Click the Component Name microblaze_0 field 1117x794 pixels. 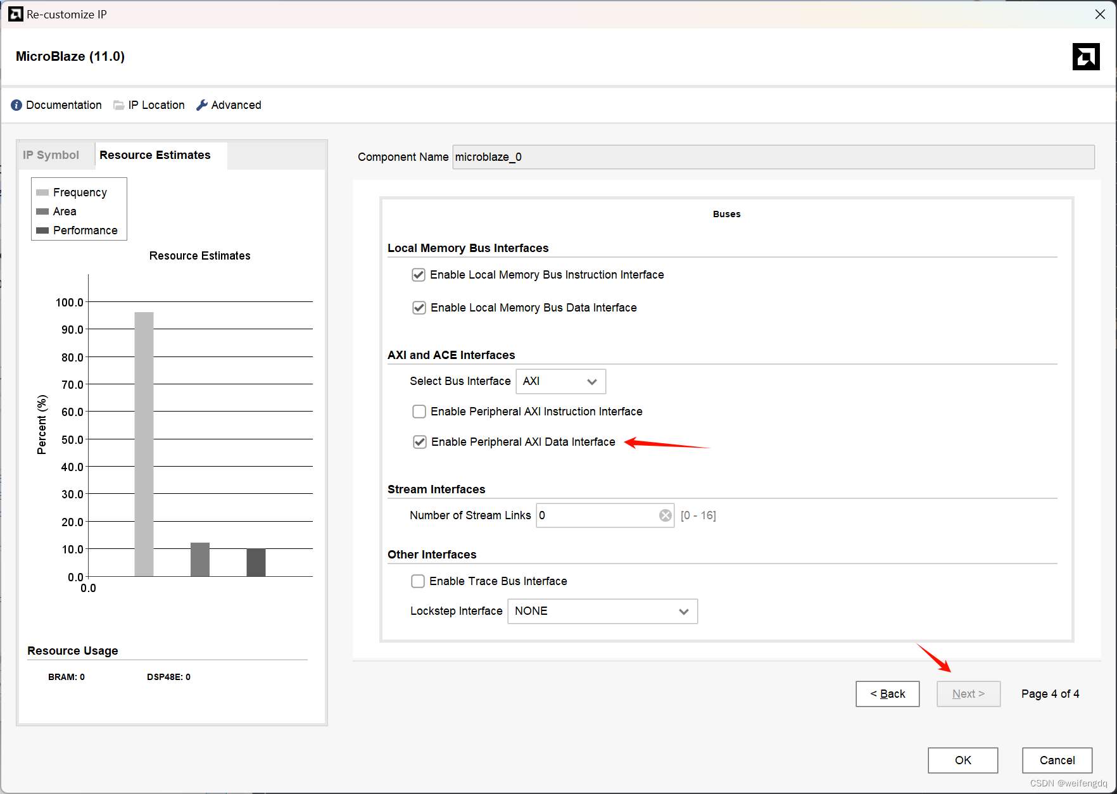click(774, 157)
